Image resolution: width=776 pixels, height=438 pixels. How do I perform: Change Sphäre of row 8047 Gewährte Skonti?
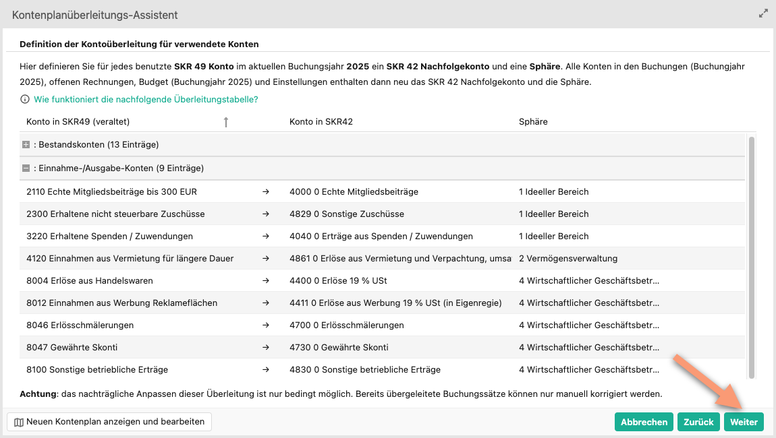pyautogui.click(x=589, y=348)
